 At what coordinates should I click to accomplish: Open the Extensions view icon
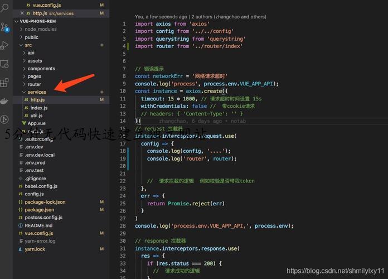4,83
